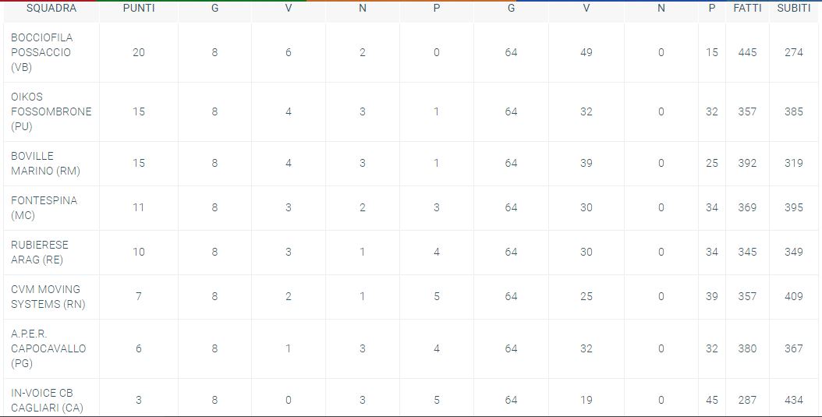
Task: Click the FATTI value 369
Action: pos(748,207)
